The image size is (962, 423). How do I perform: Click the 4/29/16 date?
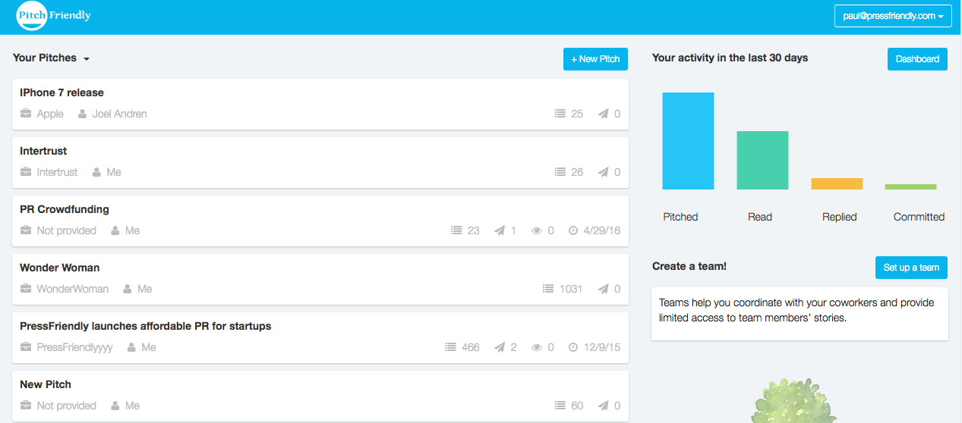point(602,230)
